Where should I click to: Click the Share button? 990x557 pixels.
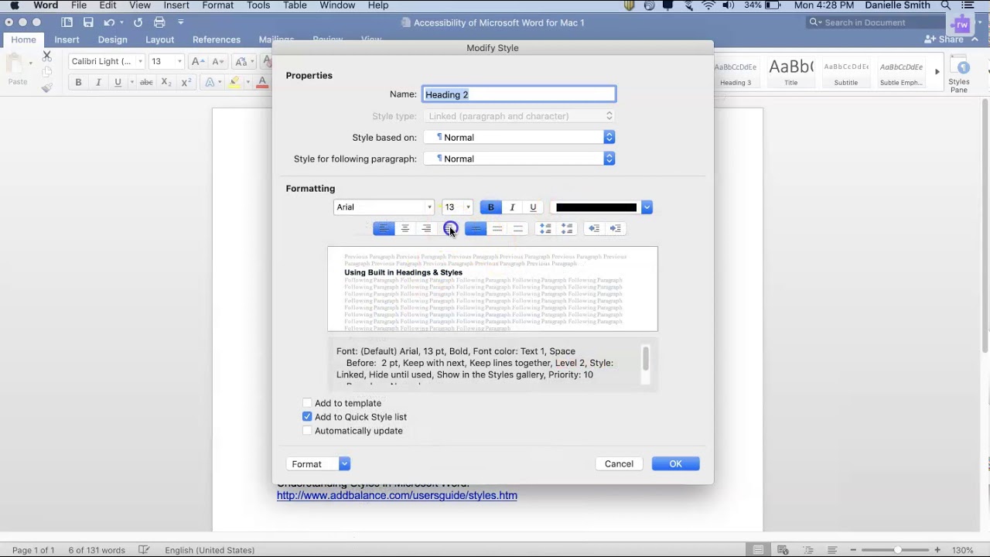pos(944,39)
